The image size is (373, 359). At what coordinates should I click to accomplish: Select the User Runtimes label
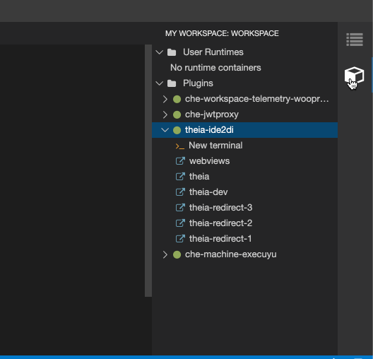[213, 52]
